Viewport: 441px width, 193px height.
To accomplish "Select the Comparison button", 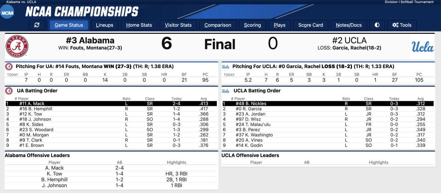I will (x=218, y=25).
